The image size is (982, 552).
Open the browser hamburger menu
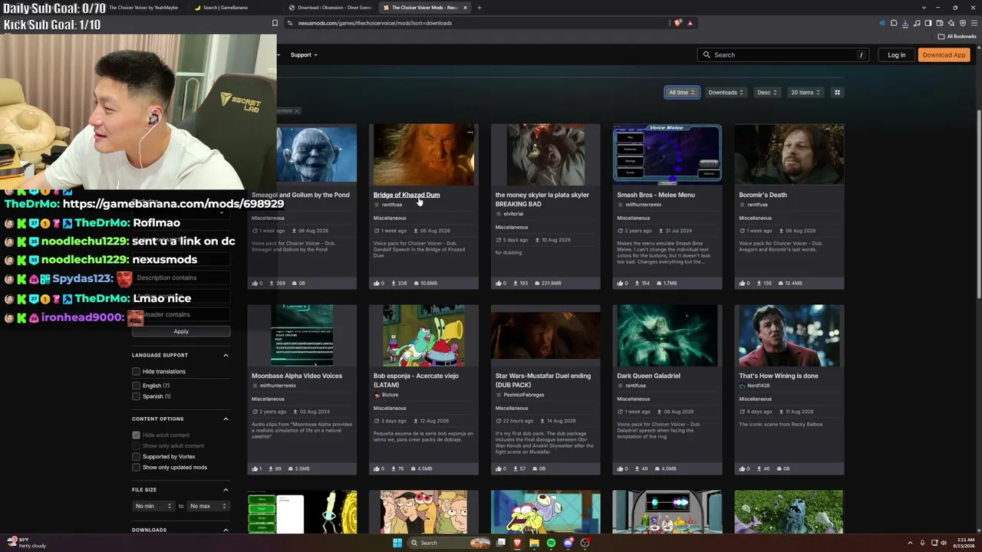coord(974,23)
